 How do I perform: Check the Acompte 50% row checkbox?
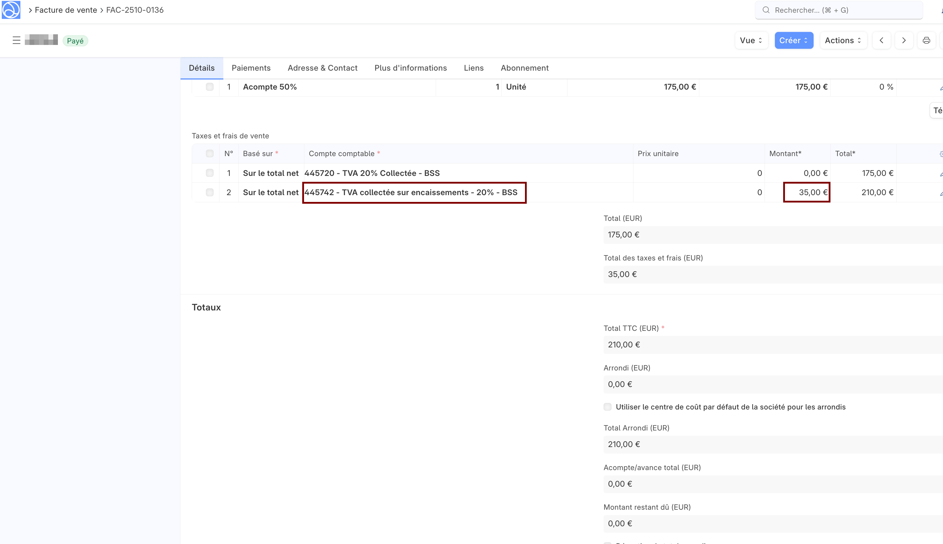210,87
